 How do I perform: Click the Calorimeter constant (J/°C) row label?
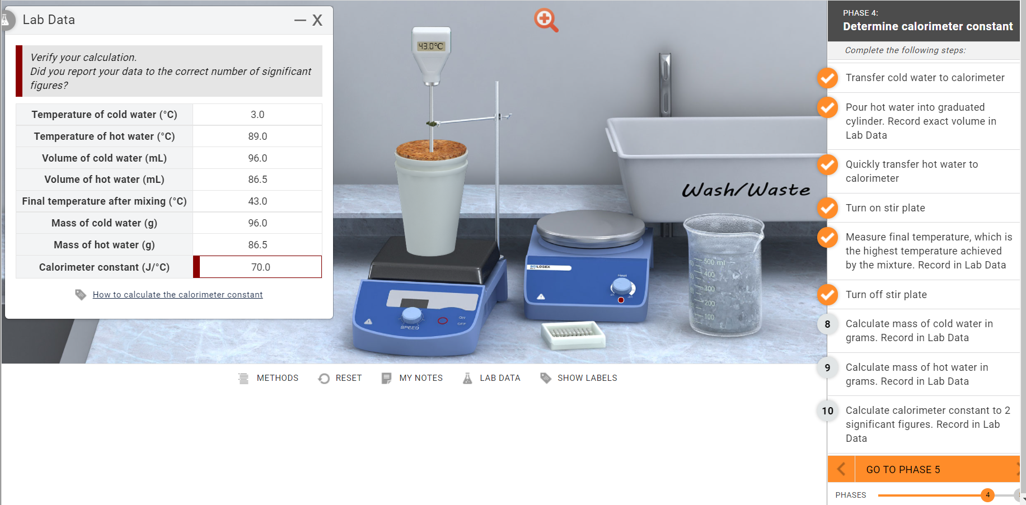click(104, 267)
